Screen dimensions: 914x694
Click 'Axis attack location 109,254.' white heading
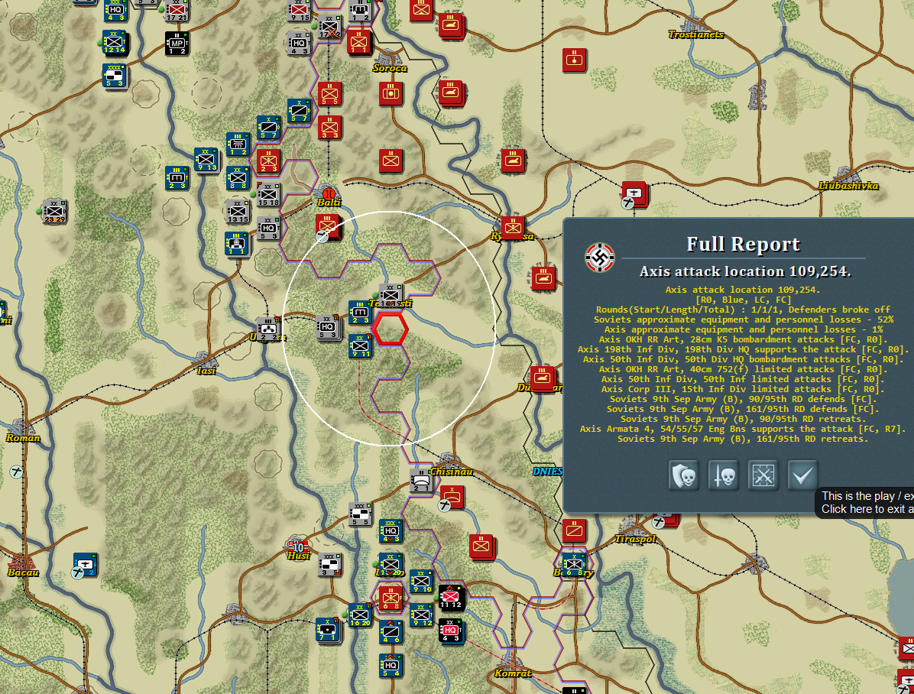click(745, 271)
